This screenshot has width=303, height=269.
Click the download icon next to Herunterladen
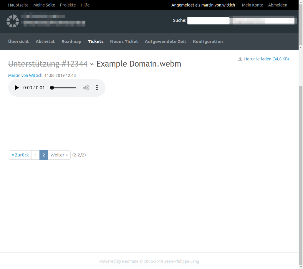(240, 59)
